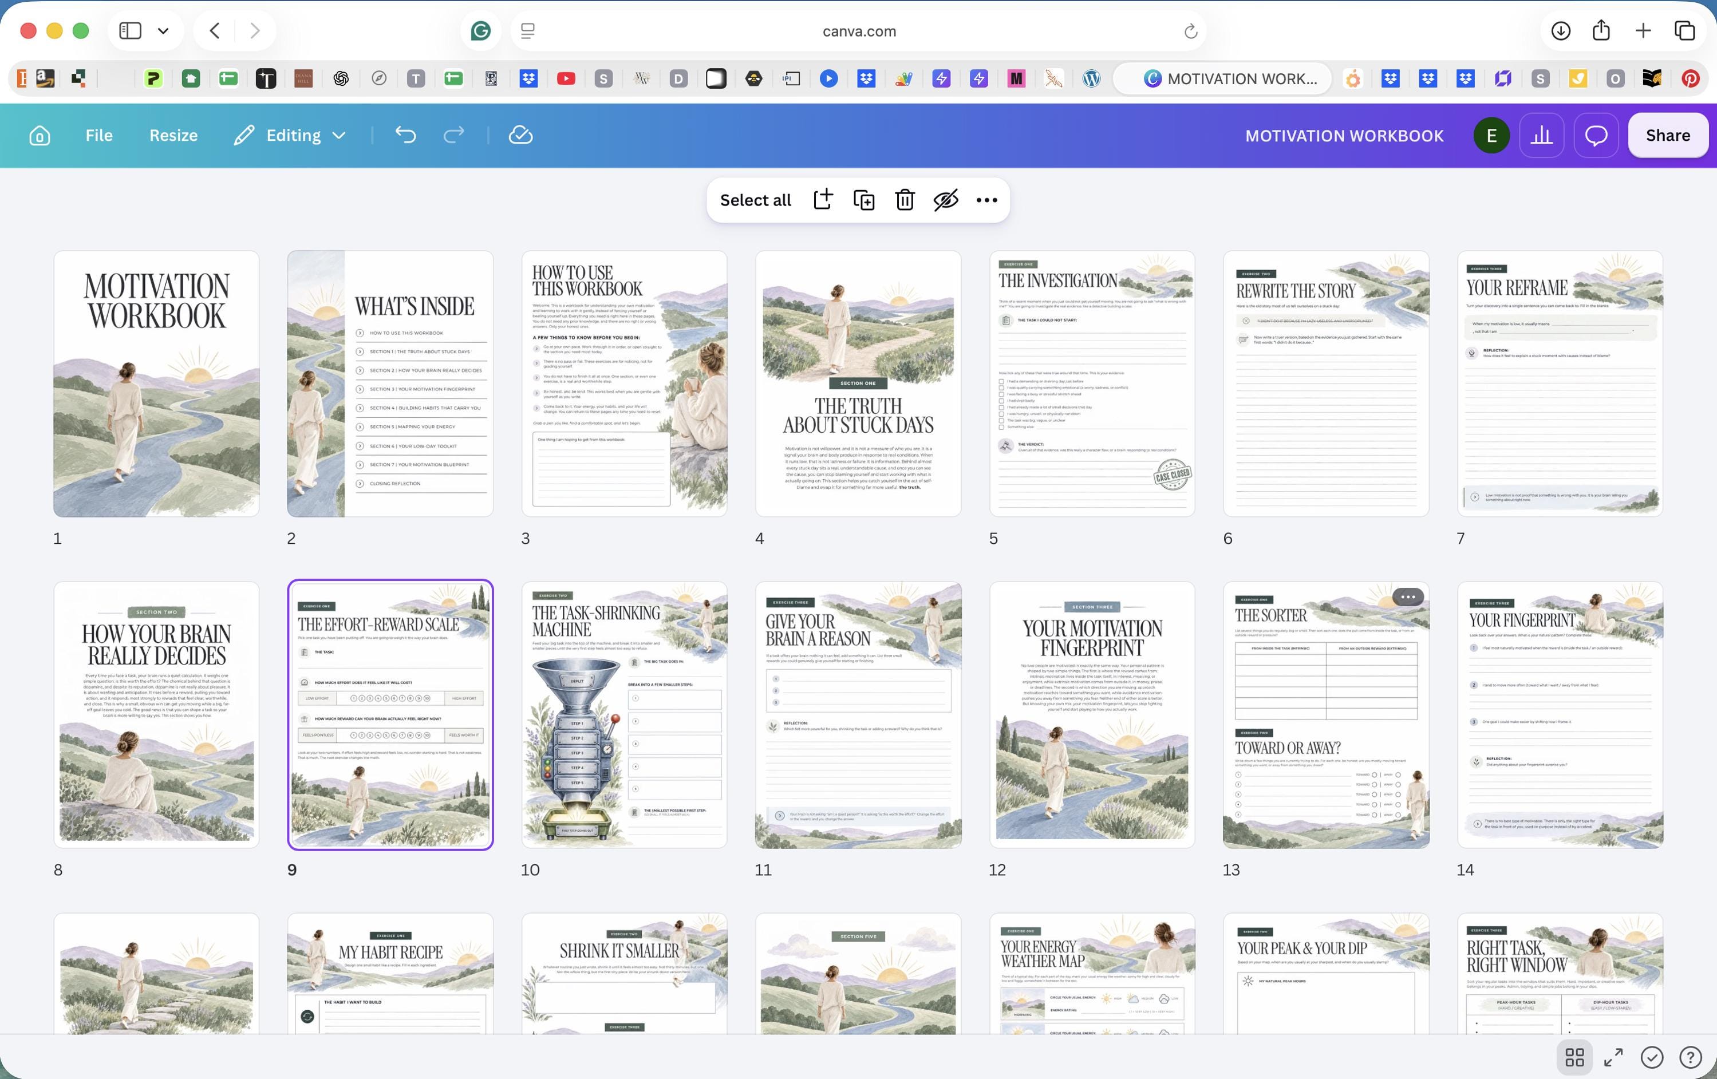Toggle grid view at bottom right

pos(1574,1057)
